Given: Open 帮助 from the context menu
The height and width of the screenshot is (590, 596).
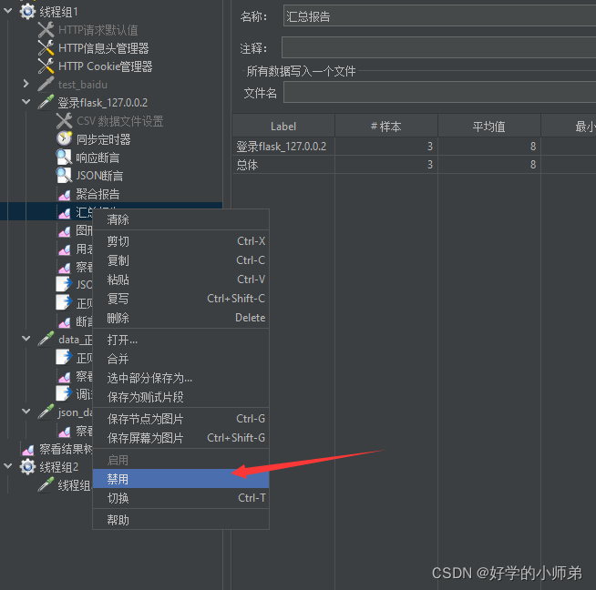Looking at the screenshot, I should tap(181, 520).
